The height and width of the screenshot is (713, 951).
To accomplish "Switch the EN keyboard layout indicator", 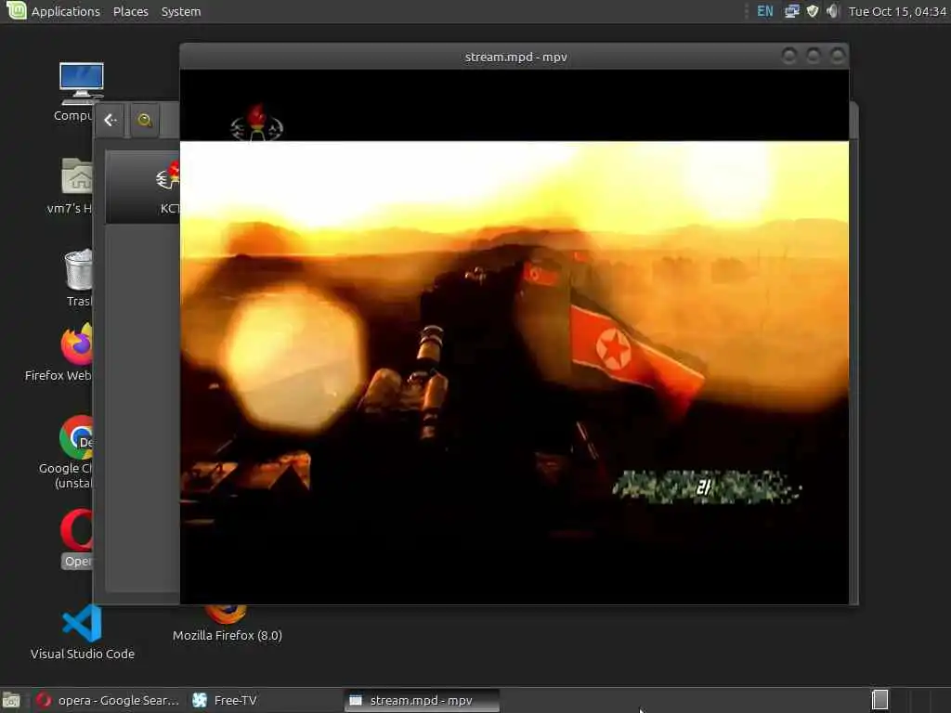I will (765, 11).
